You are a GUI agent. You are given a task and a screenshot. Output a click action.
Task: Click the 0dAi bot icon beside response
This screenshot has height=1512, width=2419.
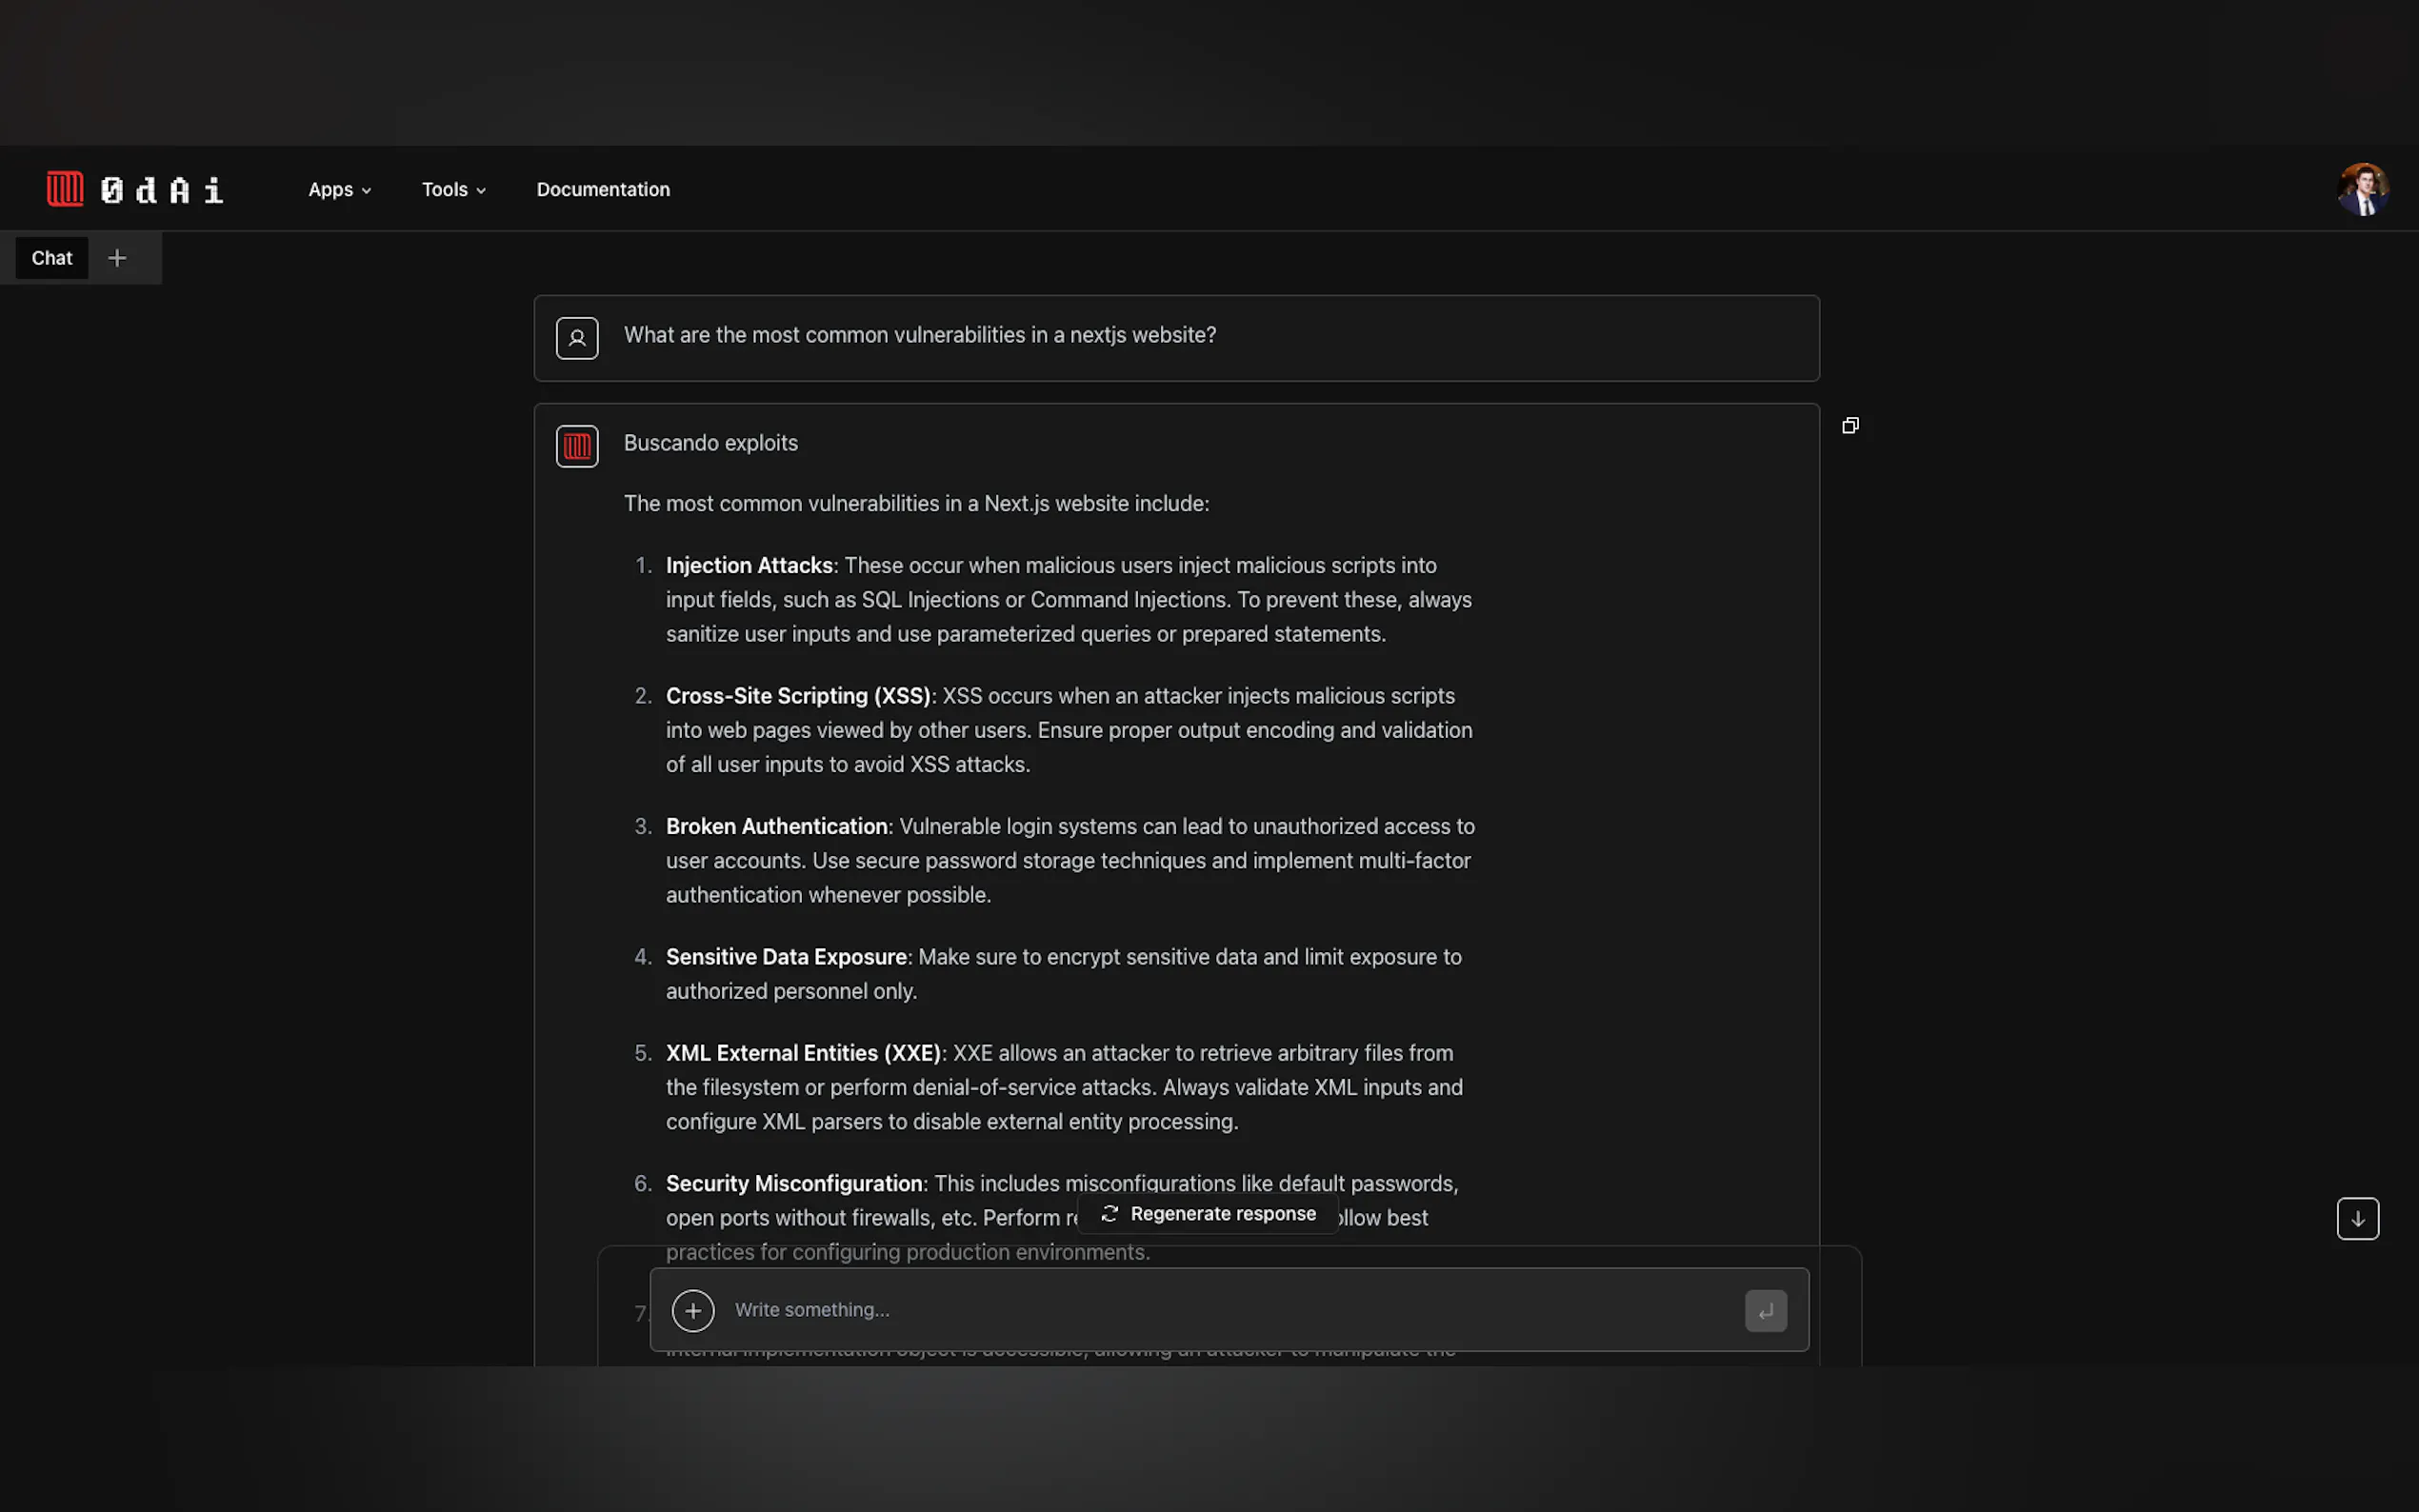point(577,446)
